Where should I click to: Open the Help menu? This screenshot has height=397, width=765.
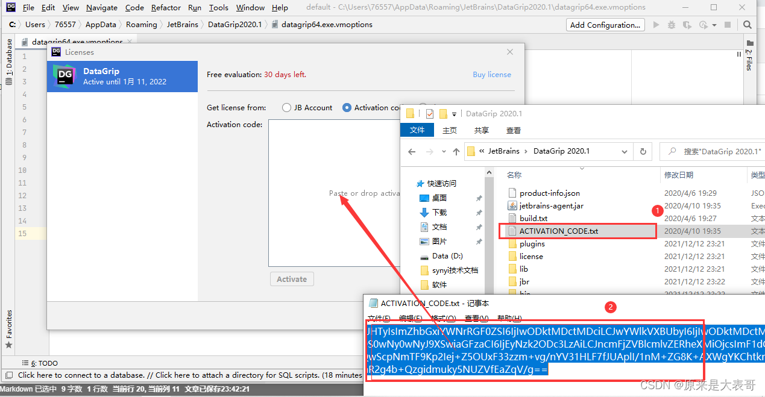(x=280, y=8)
